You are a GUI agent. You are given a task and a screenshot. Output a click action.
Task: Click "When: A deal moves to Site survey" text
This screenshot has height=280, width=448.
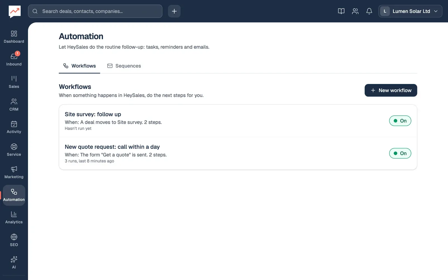point(104,122)
